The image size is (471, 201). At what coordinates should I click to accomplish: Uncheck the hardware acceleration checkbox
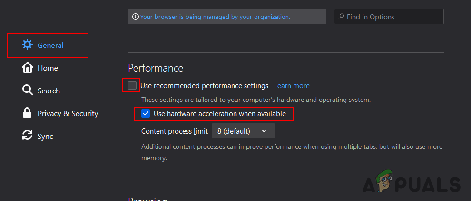coord(146,114)
